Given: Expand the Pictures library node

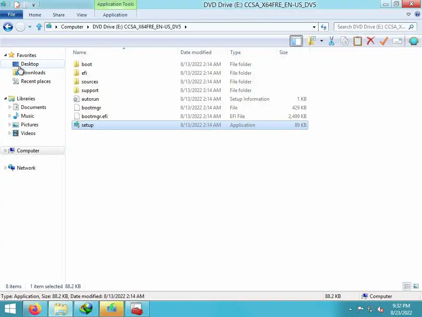Looking at the screenshot, I should [10, 125].
